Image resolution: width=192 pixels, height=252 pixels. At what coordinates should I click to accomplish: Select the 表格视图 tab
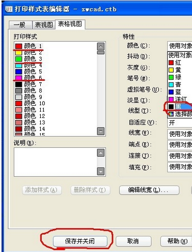click(x=70, y=24)
